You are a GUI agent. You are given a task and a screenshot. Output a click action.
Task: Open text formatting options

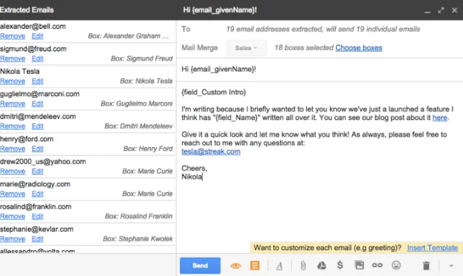(x=280, y=265)
